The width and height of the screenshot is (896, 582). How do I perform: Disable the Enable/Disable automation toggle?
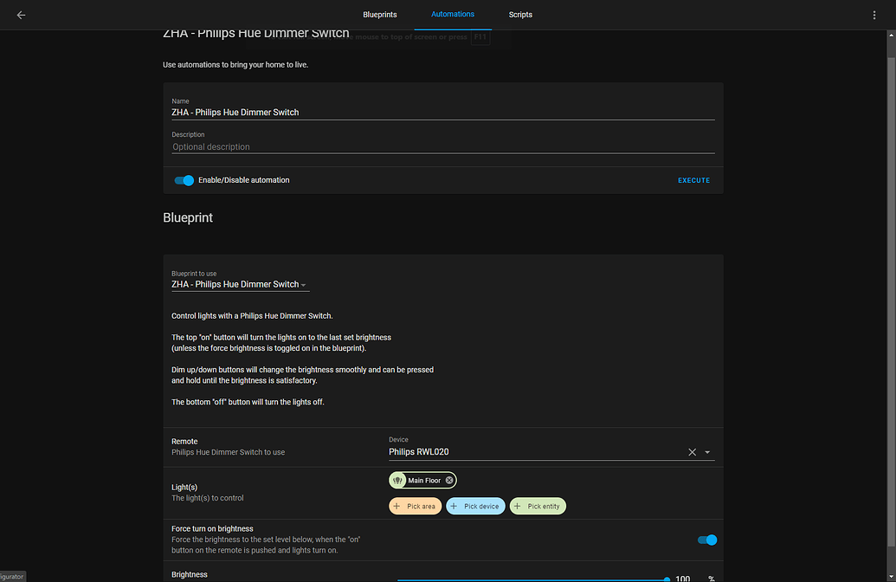click(x=184, y=180)
